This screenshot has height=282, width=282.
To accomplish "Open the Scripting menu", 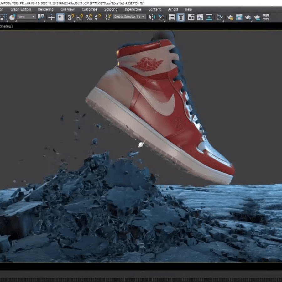I will (x=111, y=9).
